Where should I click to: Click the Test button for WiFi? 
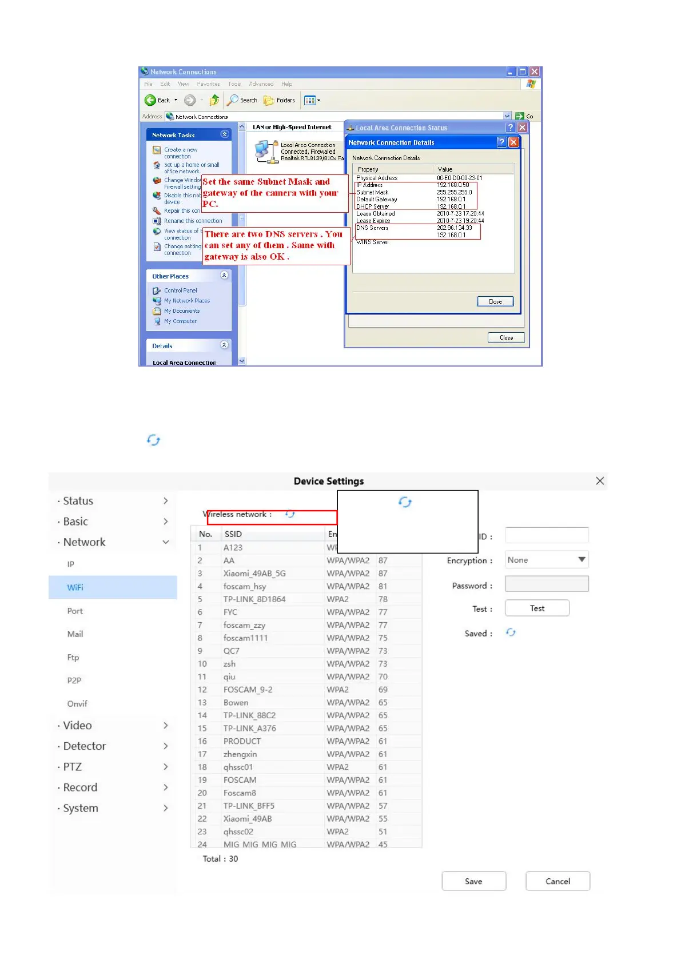click(x=537, y=608)
